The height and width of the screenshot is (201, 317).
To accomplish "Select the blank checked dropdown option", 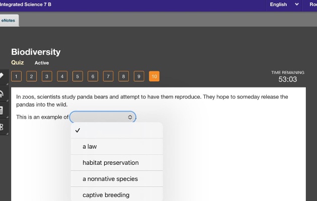I will click(117, 130).
